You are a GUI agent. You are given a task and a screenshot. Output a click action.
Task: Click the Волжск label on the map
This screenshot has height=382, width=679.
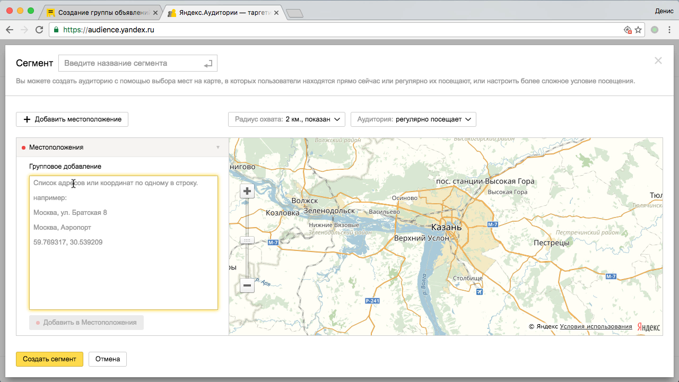(x=304, y=201)
